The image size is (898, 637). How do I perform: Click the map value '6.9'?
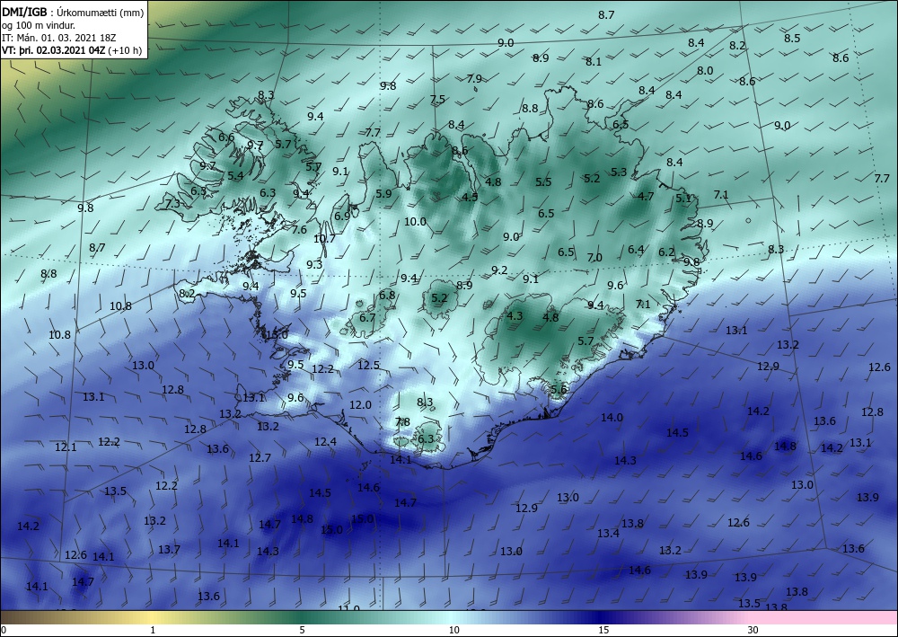342,217
